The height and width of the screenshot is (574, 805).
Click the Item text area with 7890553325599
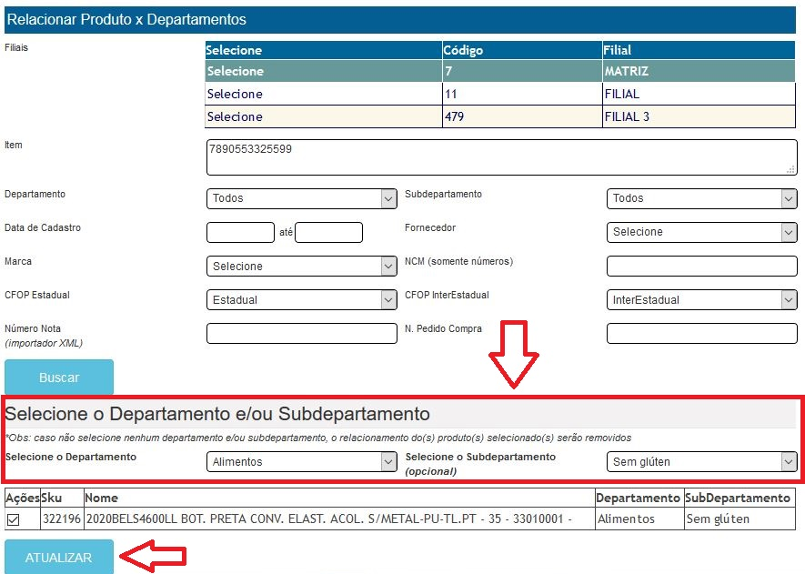501,157
